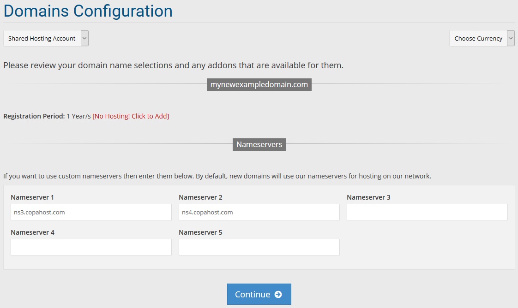
Task: Click the mynewexampledomain.com domain label
Action: [259, 84]
